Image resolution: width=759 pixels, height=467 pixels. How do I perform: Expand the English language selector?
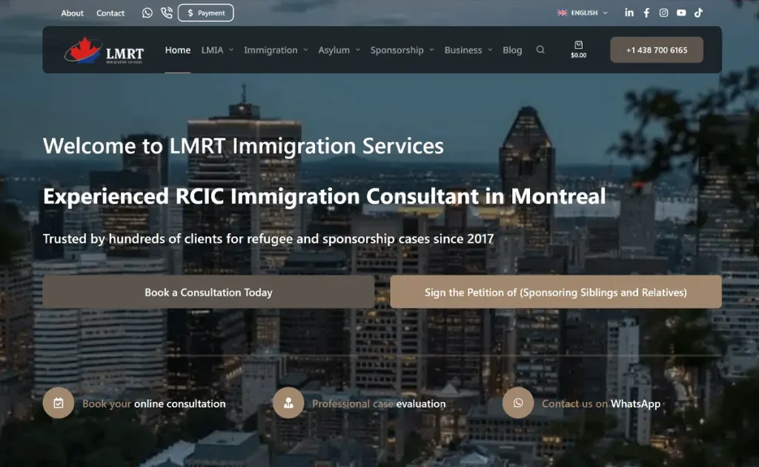[583, 13]
